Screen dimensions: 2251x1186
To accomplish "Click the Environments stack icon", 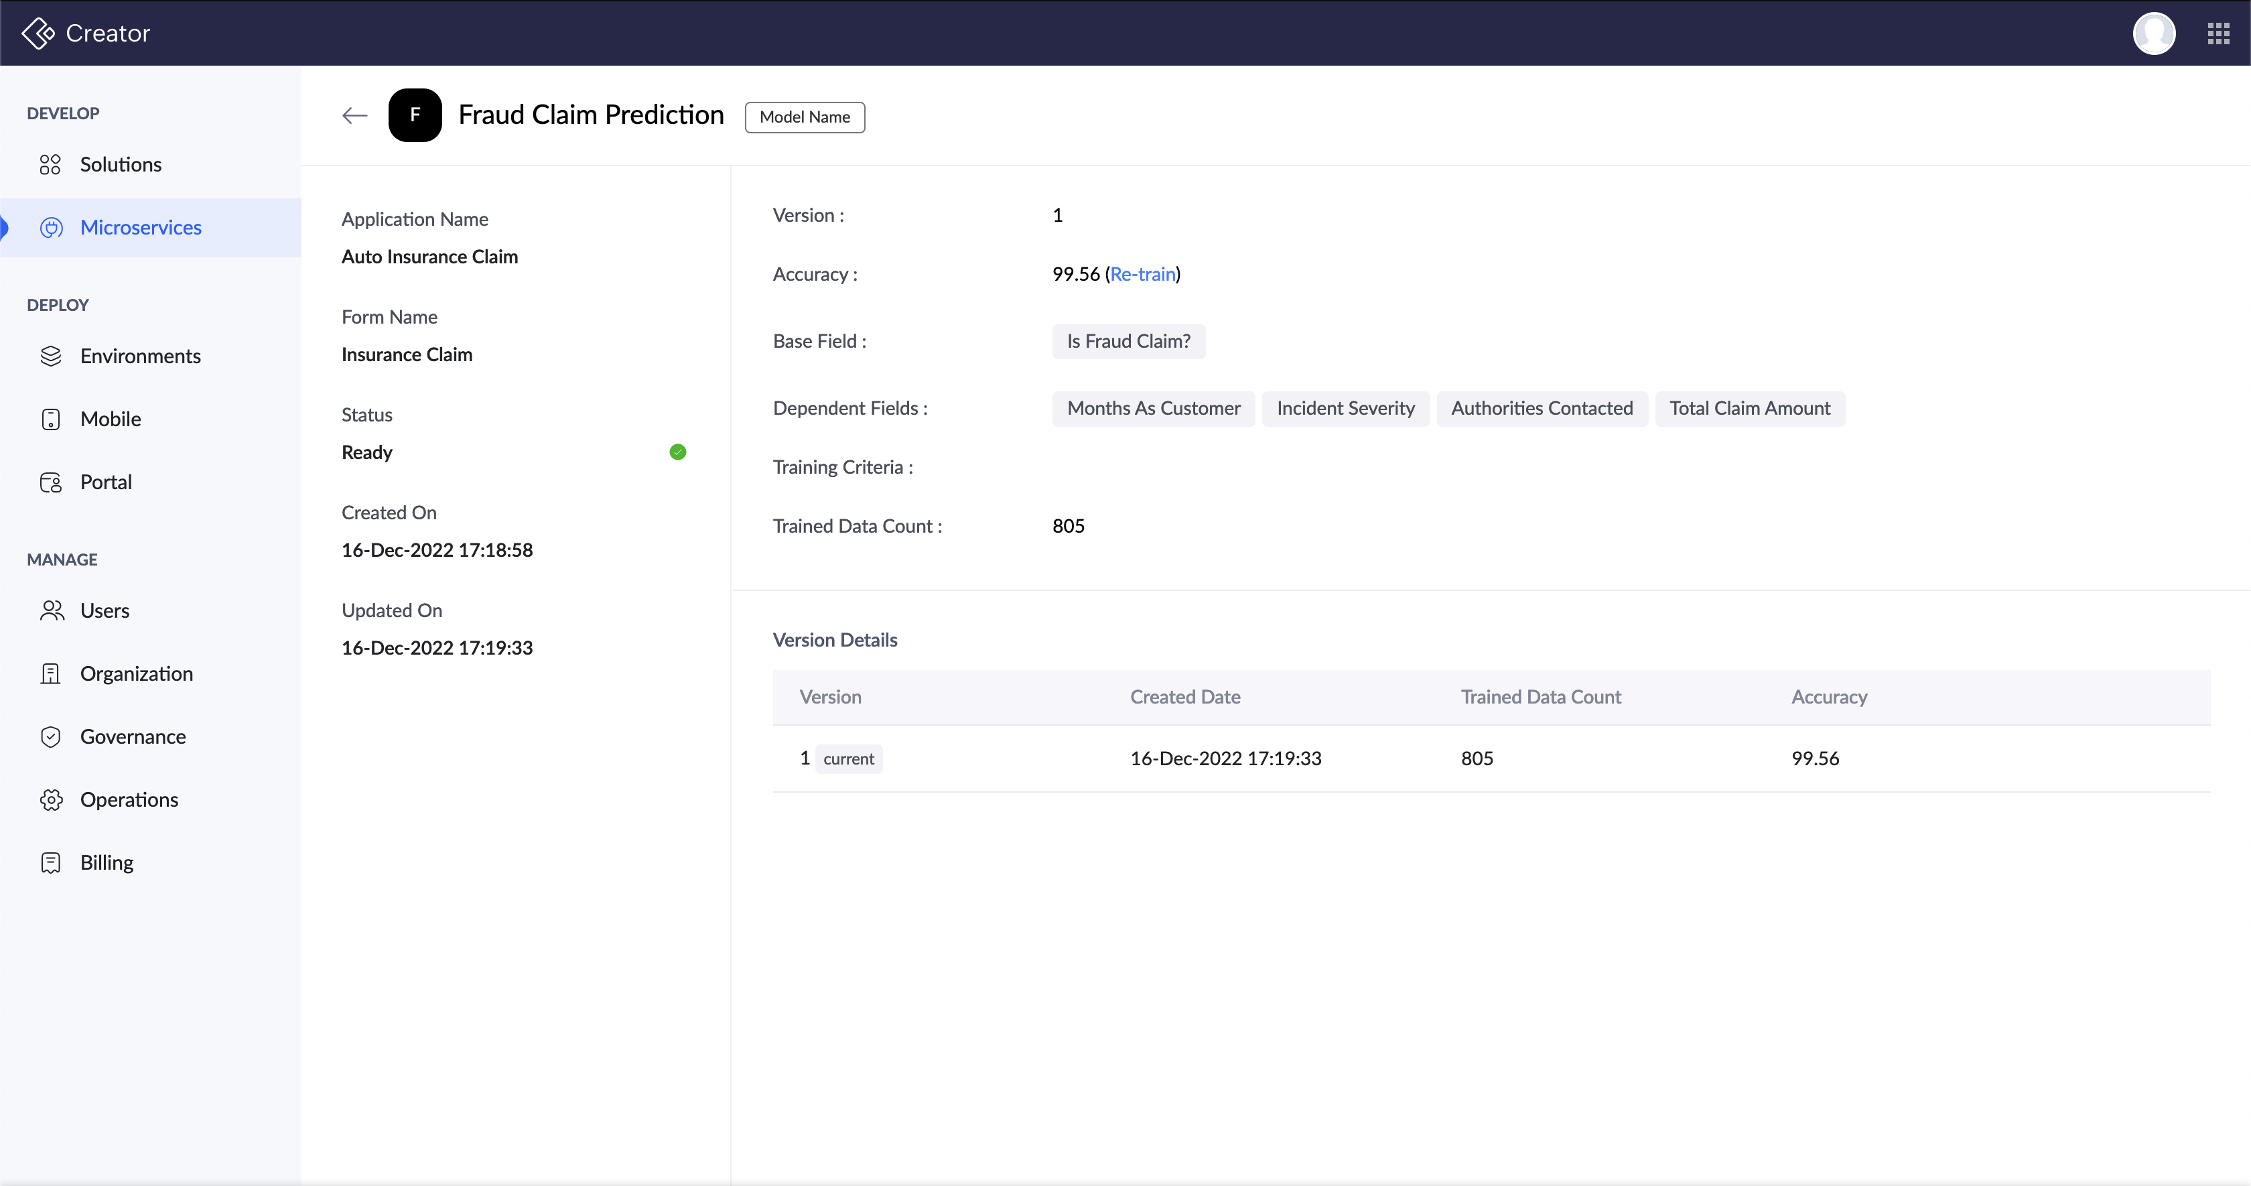I will click(51, 356).
